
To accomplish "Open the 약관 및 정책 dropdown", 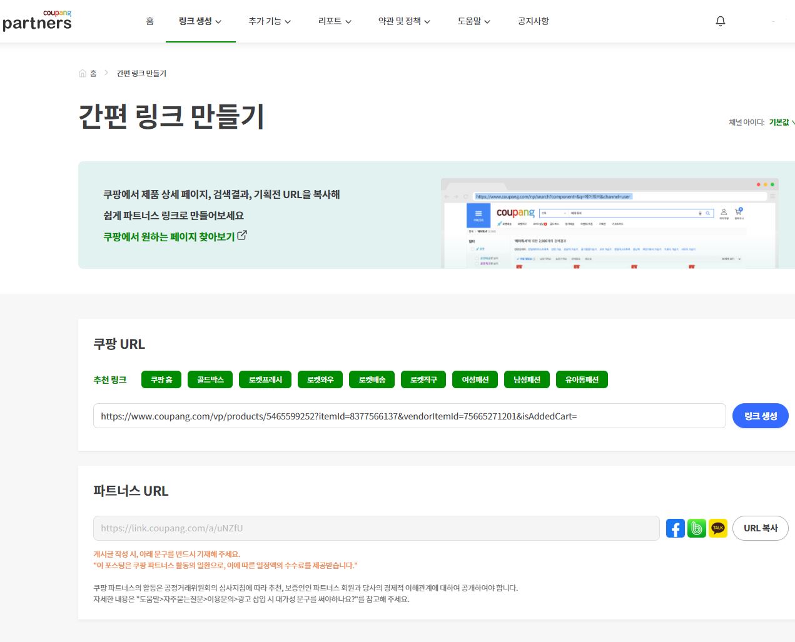I will (403, 21).
